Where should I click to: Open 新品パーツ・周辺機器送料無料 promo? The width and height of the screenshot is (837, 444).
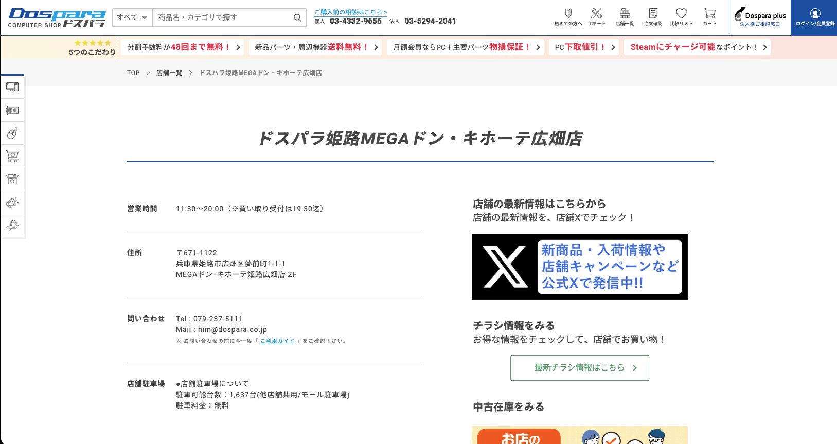[315, 47]
